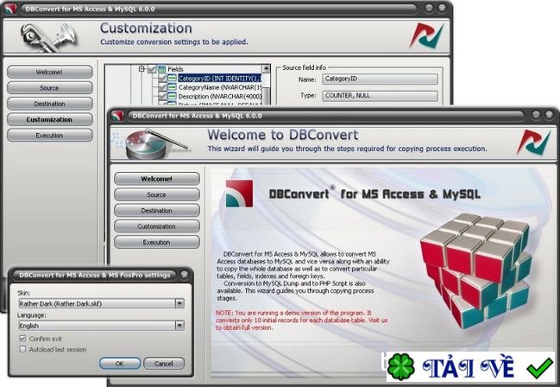Click the field icon beside CategoryName
Image resolution: width=560 pixels, height=387 pixels.
(x=173, y=87)
